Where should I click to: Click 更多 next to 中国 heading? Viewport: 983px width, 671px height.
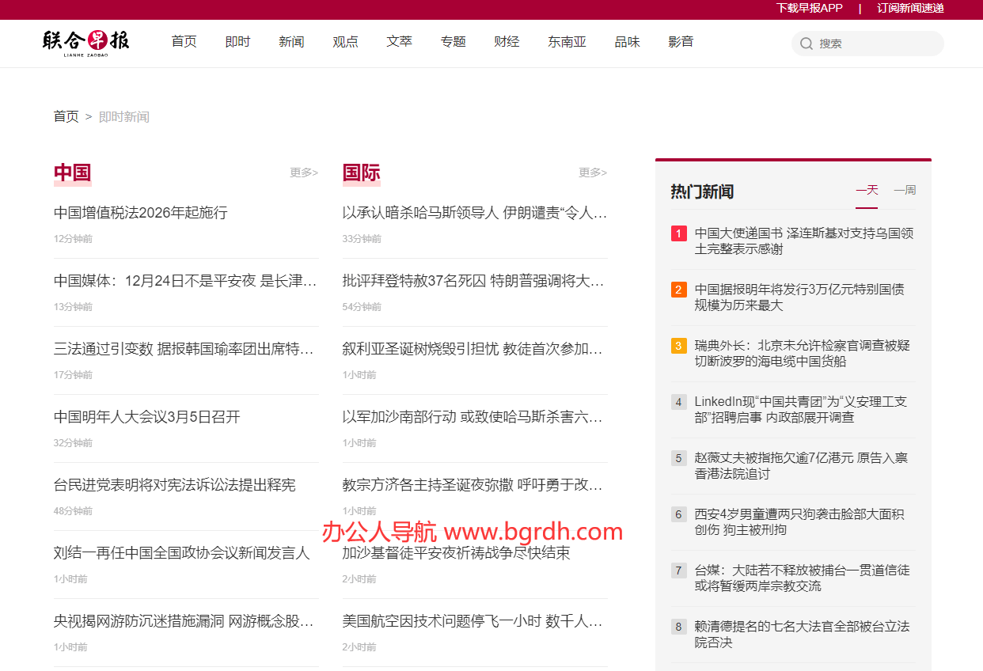pos(303,172)
